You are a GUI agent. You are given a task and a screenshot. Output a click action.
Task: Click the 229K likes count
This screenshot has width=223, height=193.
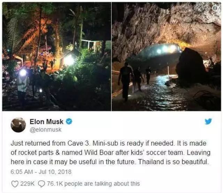click(28, 184)
